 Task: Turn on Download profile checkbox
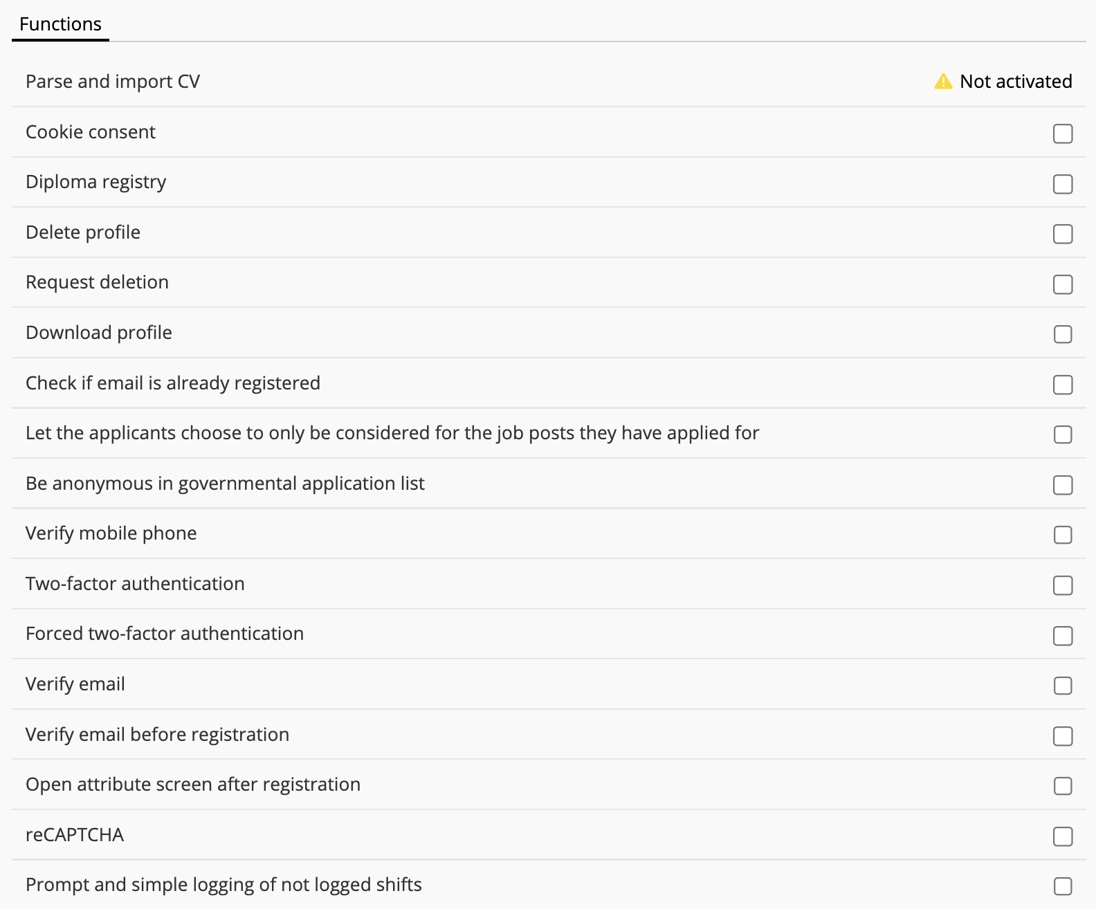click(1063, 334)
